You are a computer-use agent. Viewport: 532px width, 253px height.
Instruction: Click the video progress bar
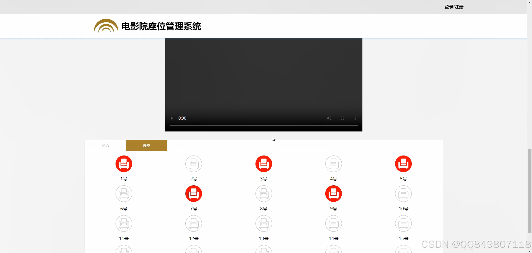[x=264, y=125]
